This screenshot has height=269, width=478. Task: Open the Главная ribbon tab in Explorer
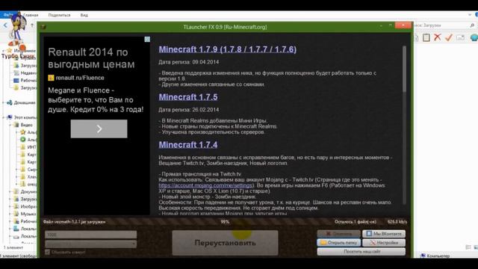coord(31,15)
